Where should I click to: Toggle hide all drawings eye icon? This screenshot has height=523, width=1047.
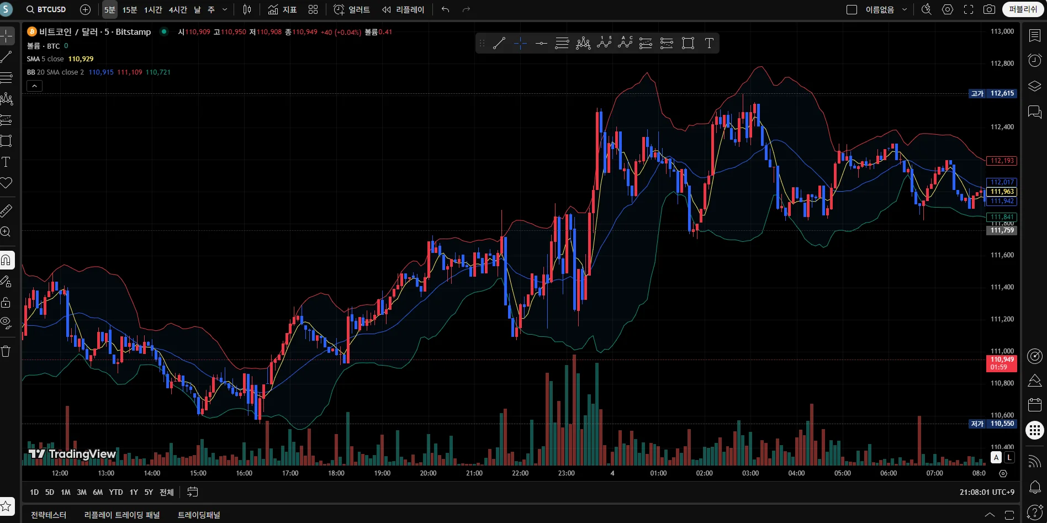[7, 323]
